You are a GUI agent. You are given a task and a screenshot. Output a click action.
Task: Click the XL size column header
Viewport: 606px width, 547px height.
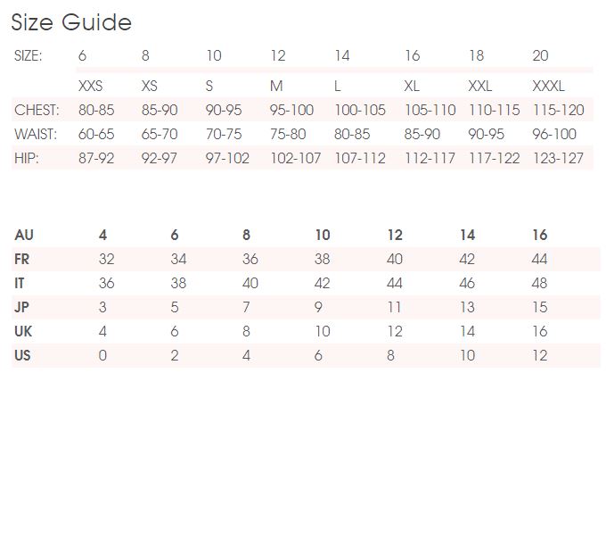click(x=412, y=87)
